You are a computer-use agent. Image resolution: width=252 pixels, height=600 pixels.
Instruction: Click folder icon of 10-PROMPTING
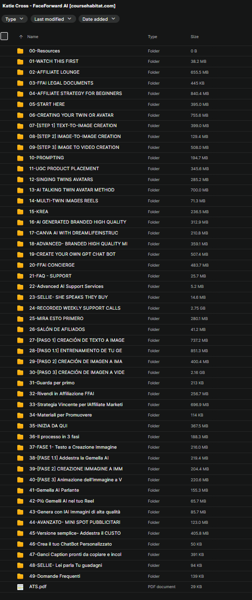[x=20, y=158]
